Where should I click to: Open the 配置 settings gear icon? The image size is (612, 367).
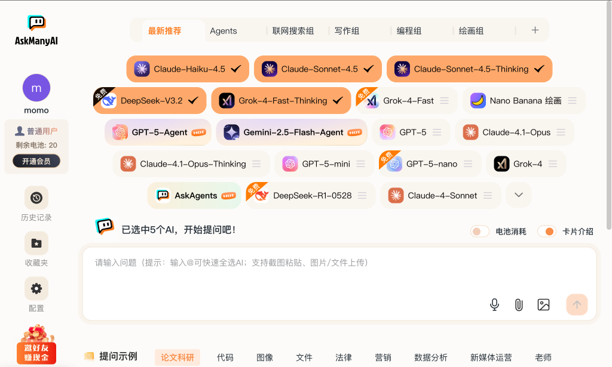point(36,289)
